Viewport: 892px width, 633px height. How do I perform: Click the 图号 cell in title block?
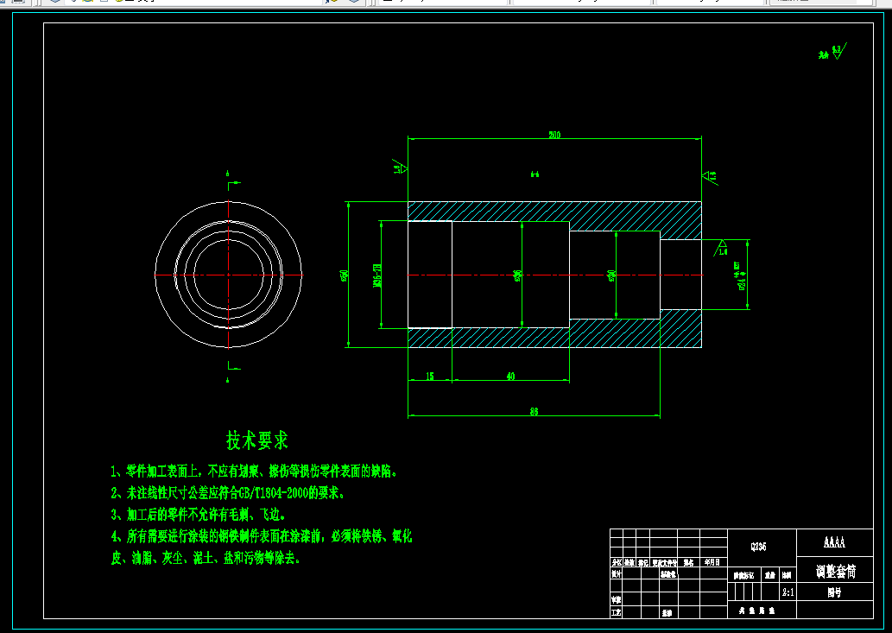pos(834,592)
